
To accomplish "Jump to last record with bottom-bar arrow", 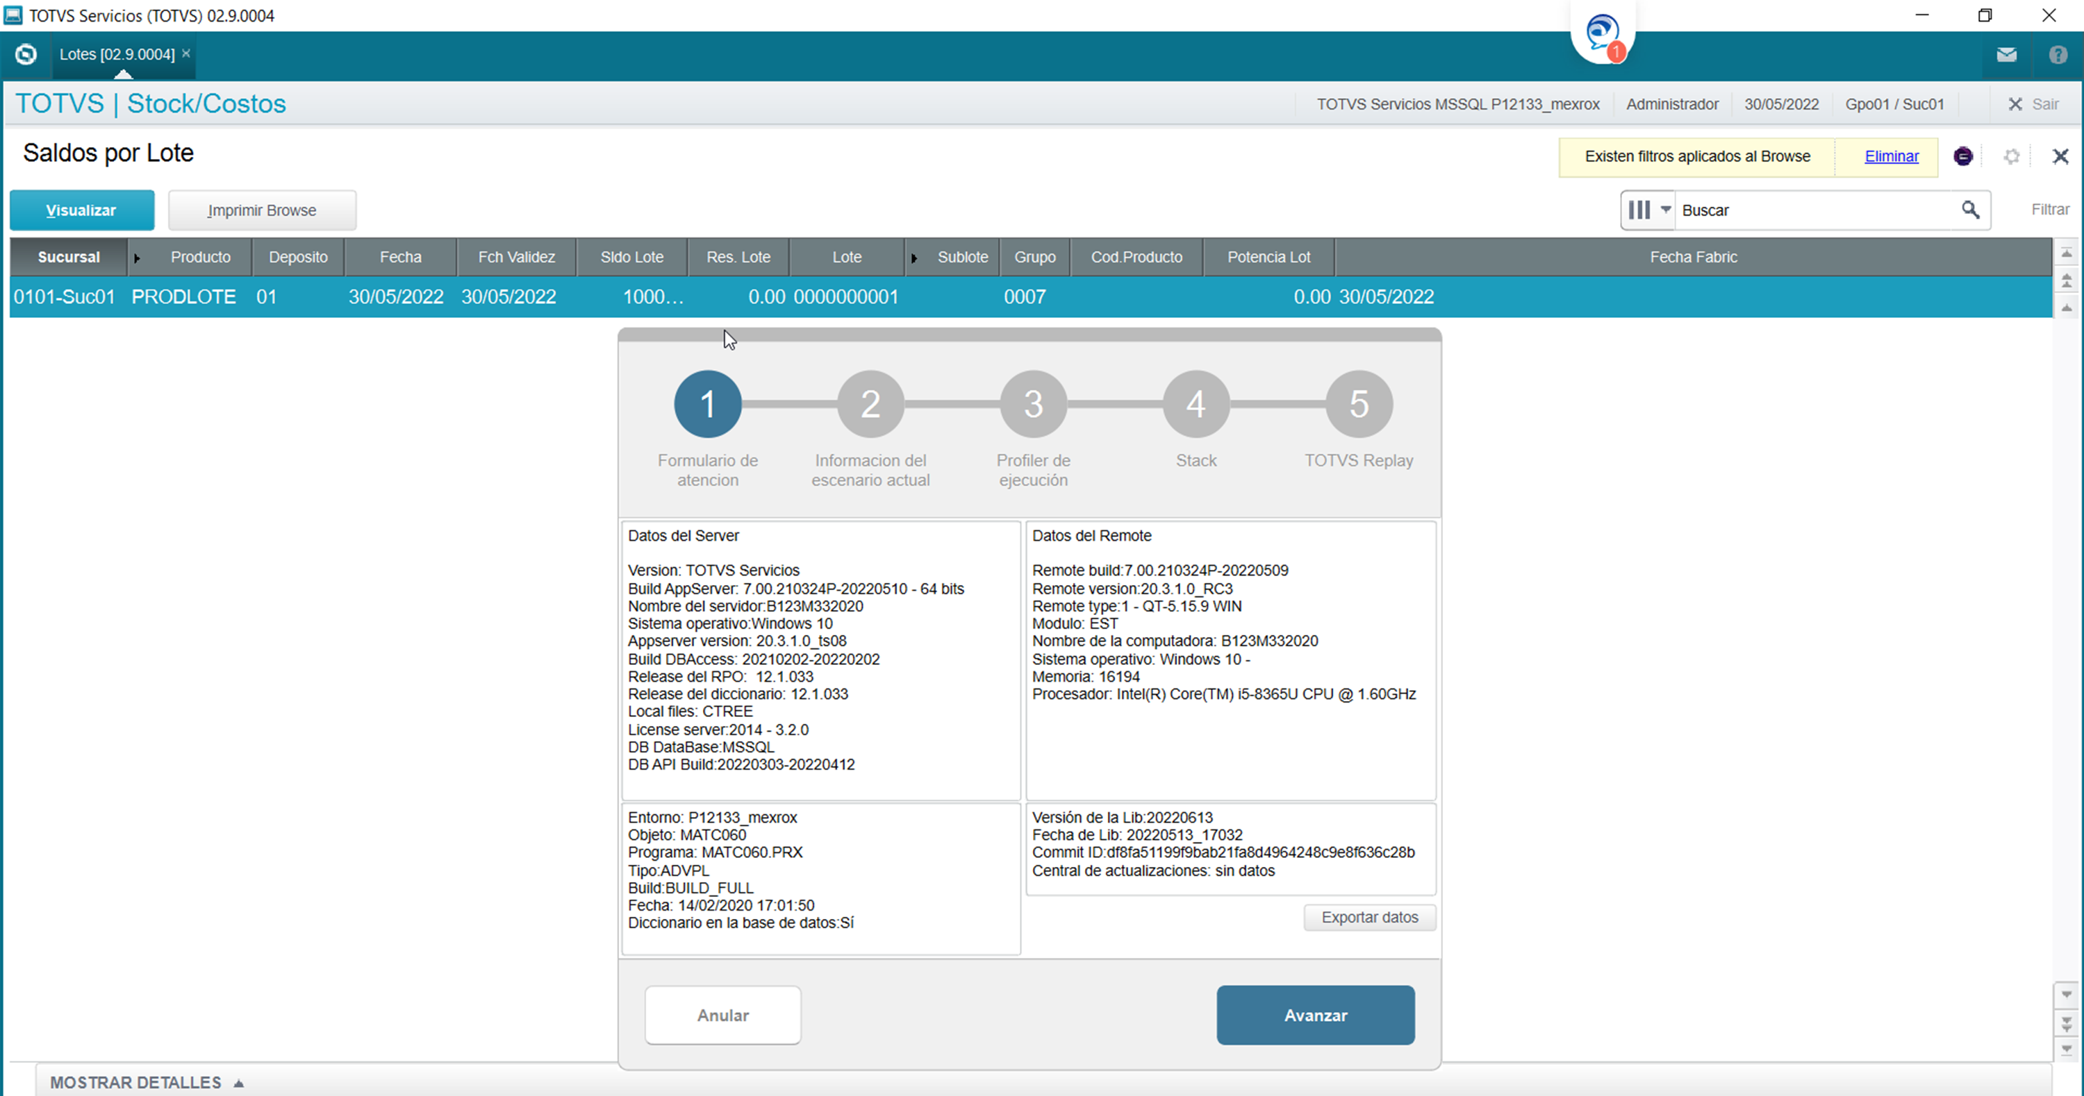I will pyautogui.click(x=2066, y=1049).
